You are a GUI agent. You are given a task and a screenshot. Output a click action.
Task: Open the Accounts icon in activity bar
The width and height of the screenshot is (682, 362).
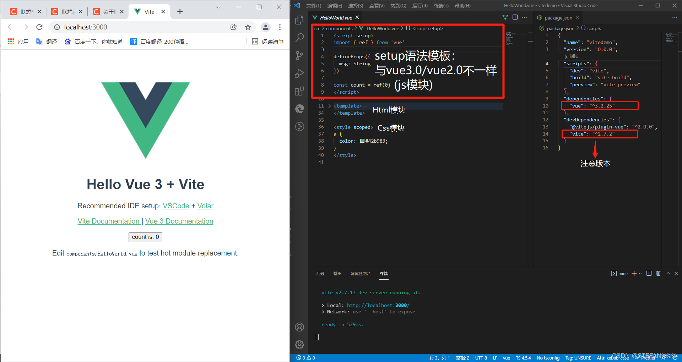coord(299,327)
